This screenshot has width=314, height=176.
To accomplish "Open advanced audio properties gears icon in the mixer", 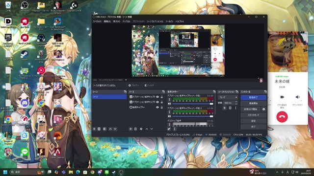I will tap(169, 129).
